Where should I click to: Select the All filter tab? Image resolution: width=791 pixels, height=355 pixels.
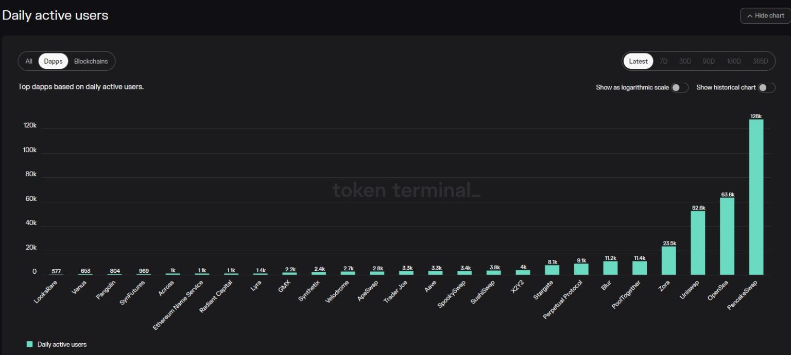tap(29, 61)
